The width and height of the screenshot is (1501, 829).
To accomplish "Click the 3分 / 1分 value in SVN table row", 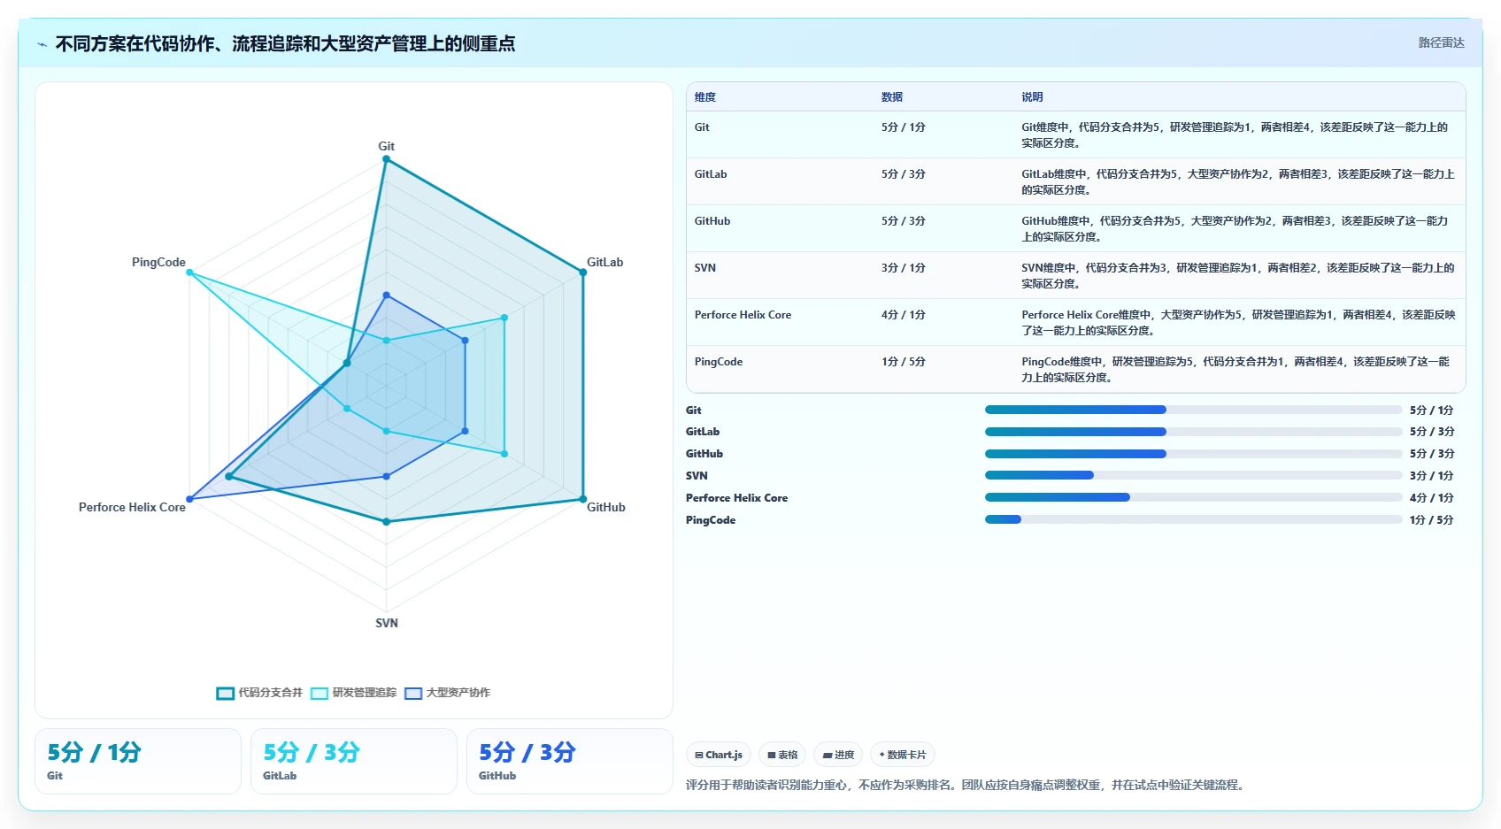I will click(x=903, y=268).
